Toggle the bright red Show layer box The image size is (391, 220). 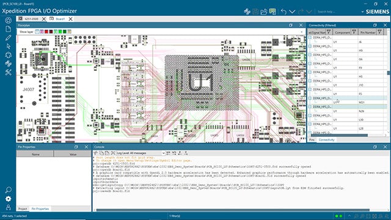(x=46, y=32)
